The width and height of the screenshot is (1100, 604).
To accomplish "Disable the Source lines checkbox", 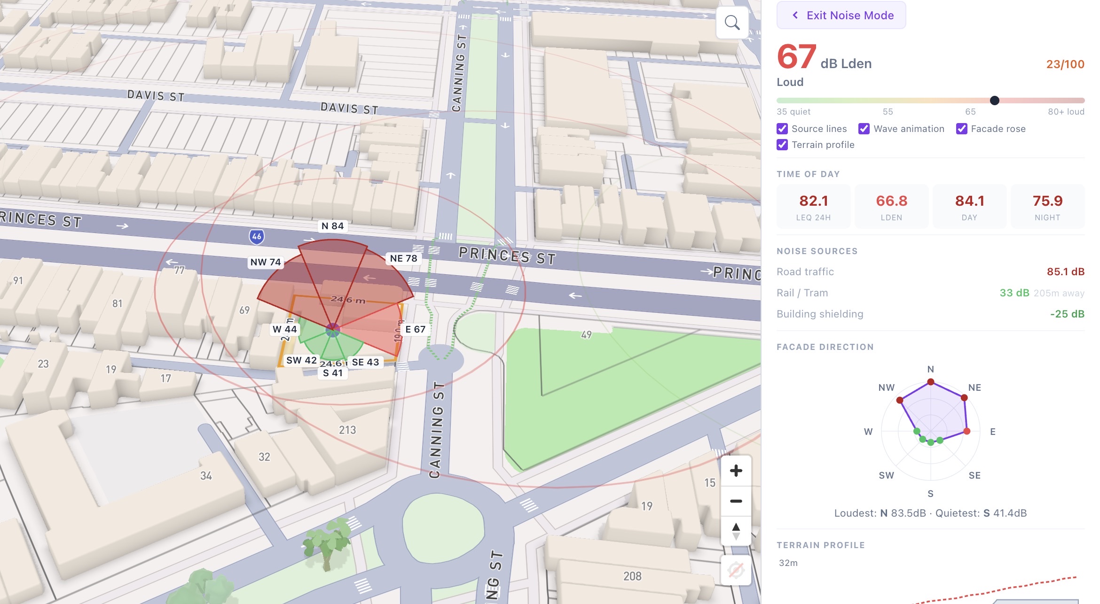I will tap(782, 129).
